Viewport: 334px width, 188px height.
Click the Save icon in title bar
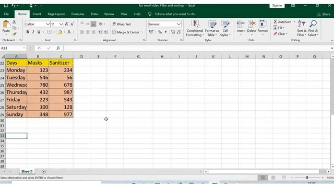pyautogui.click(x=6, y=6)
